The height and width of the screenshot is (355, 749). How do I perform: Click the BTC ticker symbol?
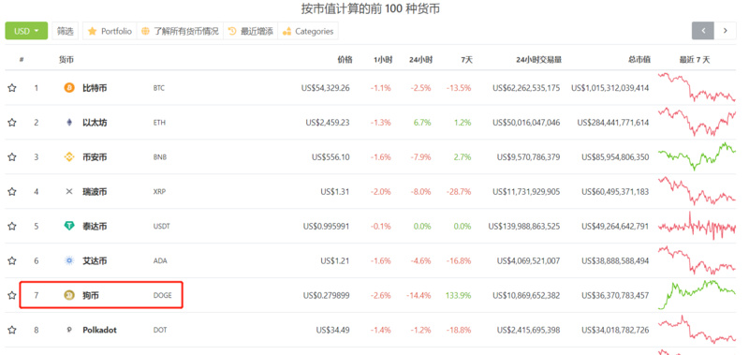coord(158,88)
